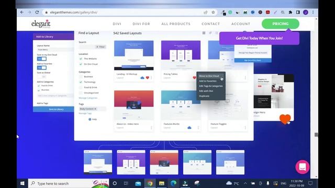Click the Layout Name input field
335x188 pixels.
click(x=55, y=50)
